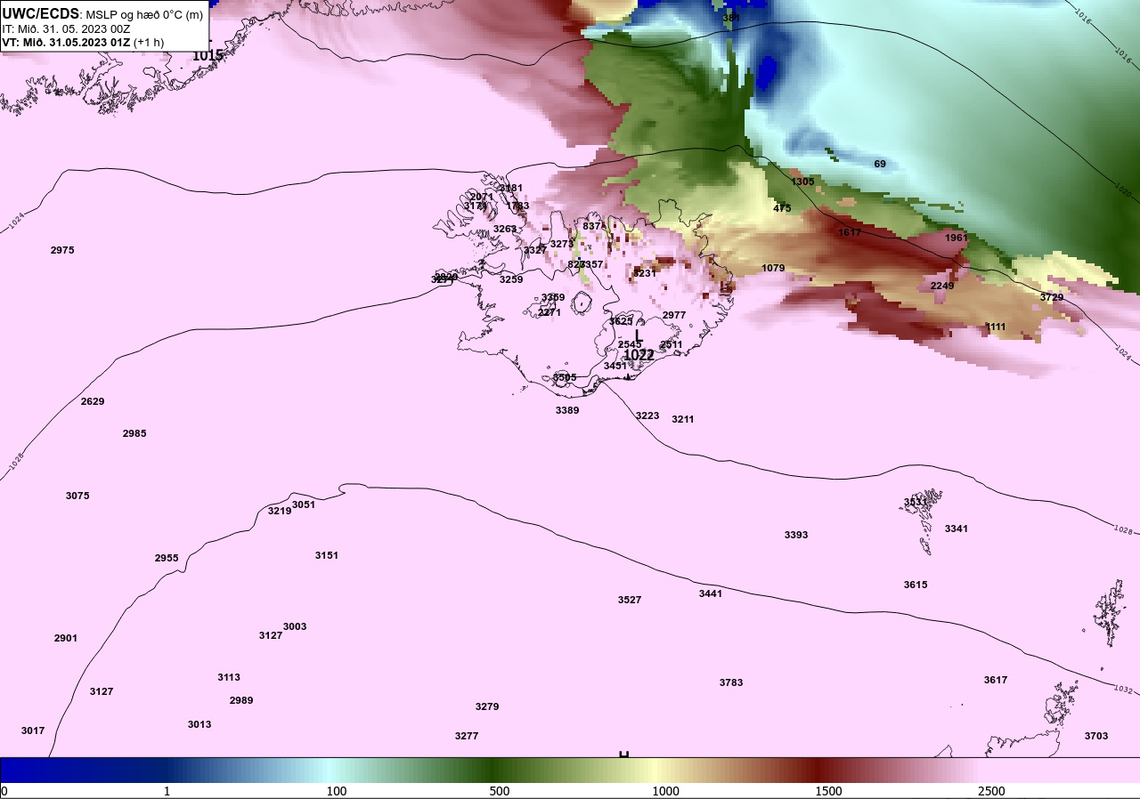Viewport: 1140px width, 799px height.
Task: Click the height value 3113
Action: [229, 677]
